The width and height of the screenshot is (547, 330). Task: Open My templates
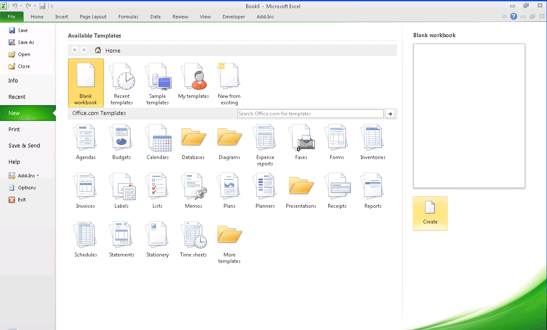[x=194, y=81]
